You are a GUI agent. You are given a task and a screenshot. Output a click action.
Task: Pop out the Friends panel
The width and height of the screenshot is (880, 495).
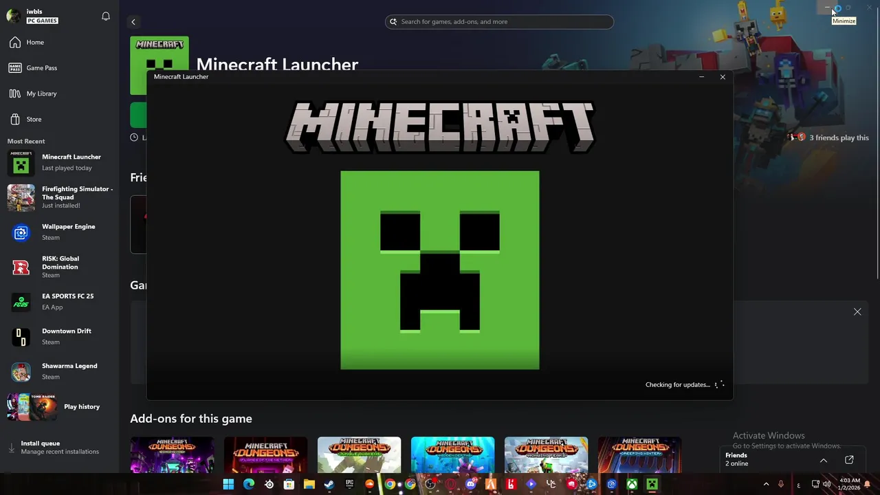coord(849,460)
